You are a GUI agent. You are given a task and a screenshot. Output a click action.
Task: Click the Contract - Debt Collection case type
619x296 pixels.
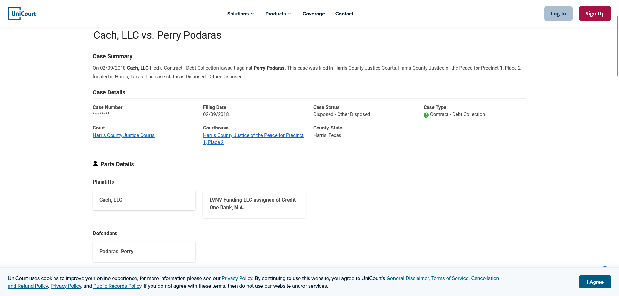click(x=457, y=114)
